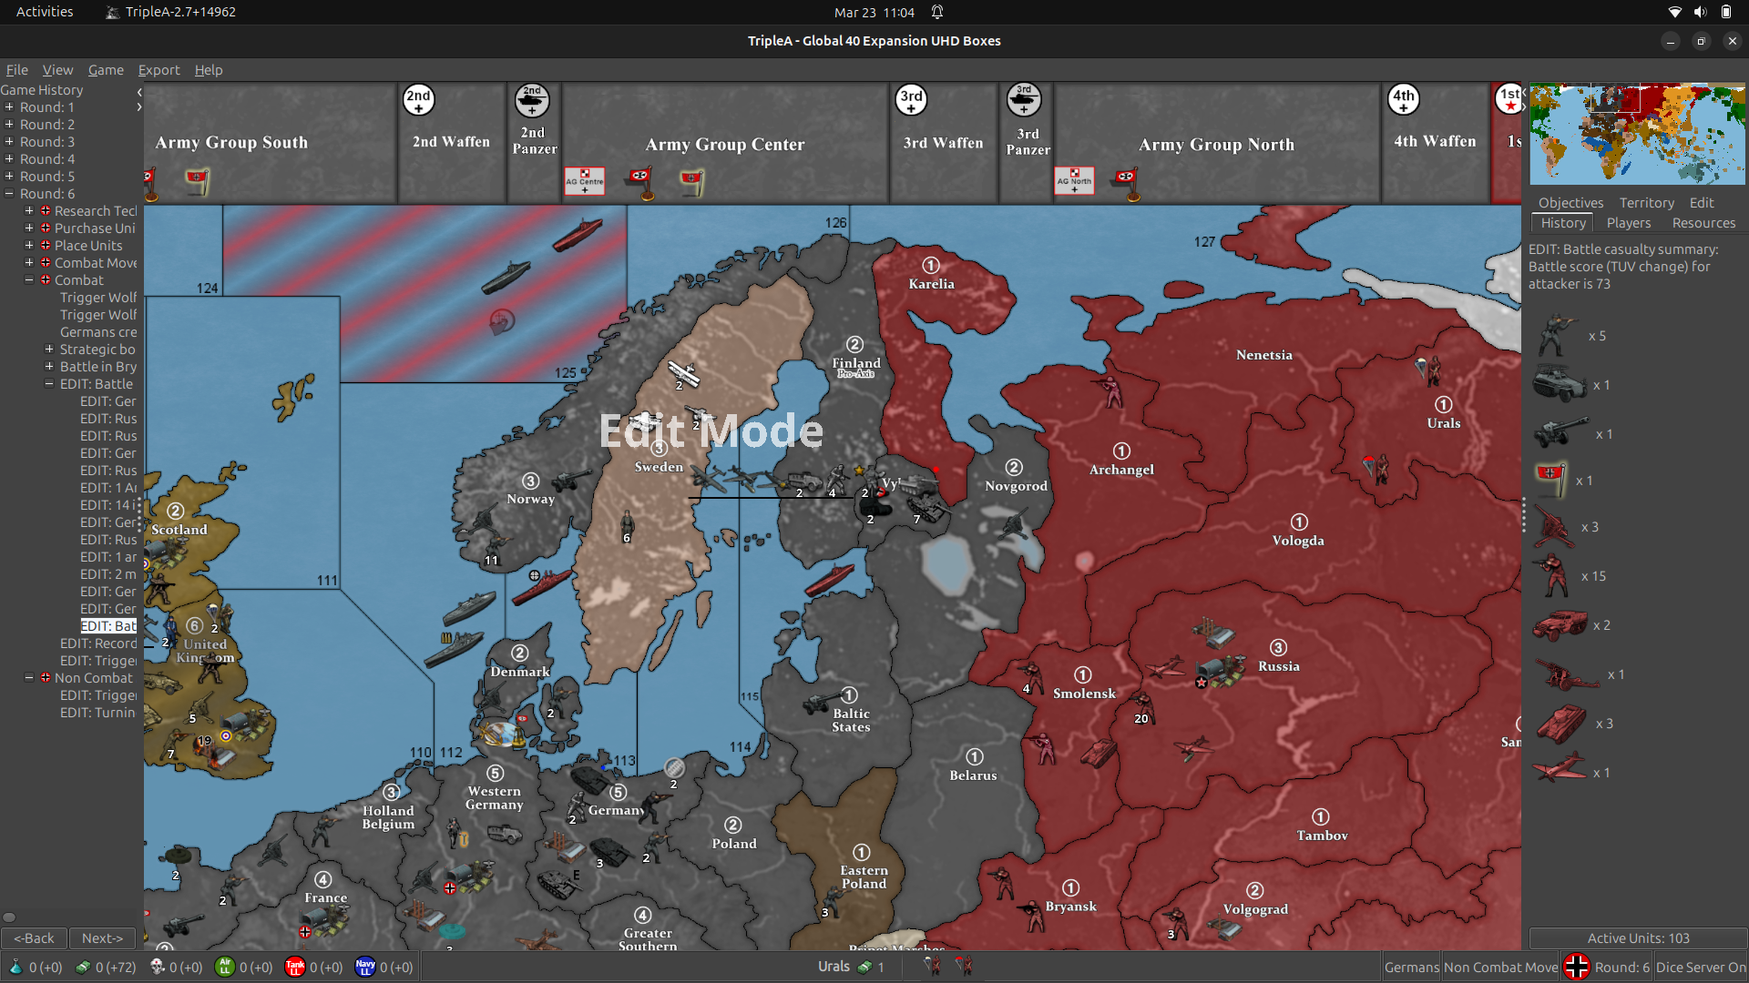1749x983 pixels.
Task: Click the notification bell in the top bar
Action: pos(937,12)
